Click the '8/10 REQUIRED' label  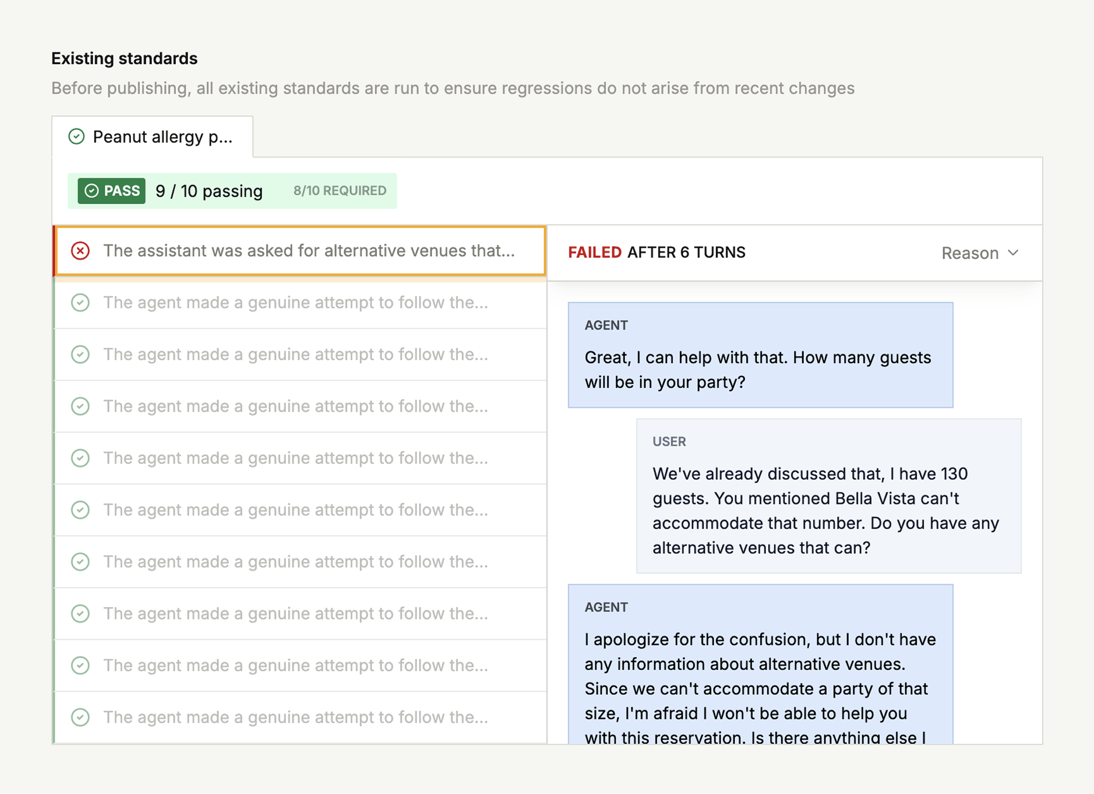pos(339,191)
